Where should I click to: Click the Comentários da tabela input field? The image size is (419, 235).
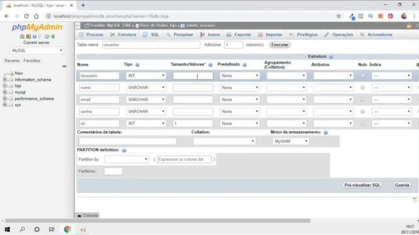tap(128, 141)
